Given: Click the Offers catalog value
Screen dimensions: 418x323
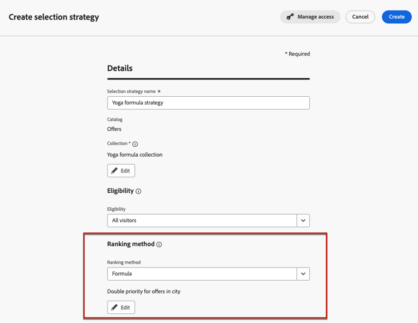Looking at the screenshot, I should (x=114, y=129).
